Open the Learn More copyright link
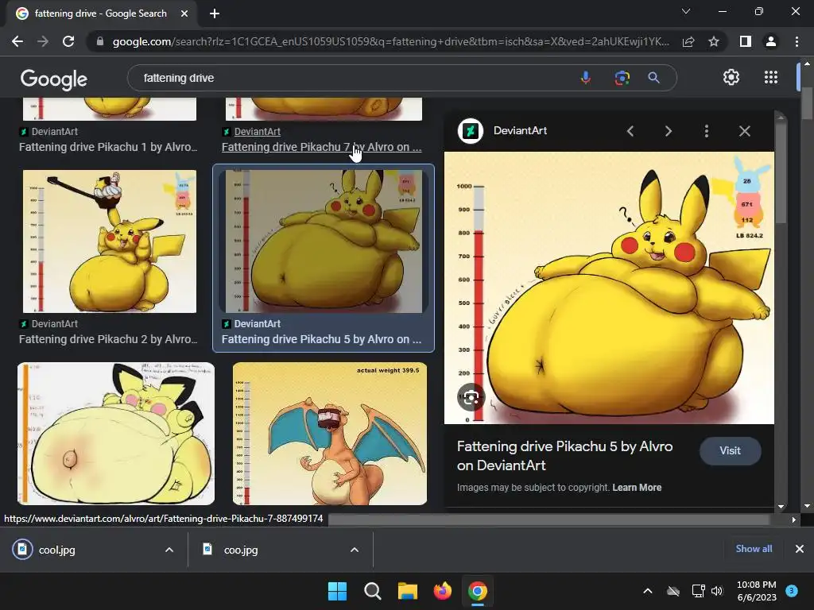The width and height of the screenshot is (814, 610). coord(637,488)
